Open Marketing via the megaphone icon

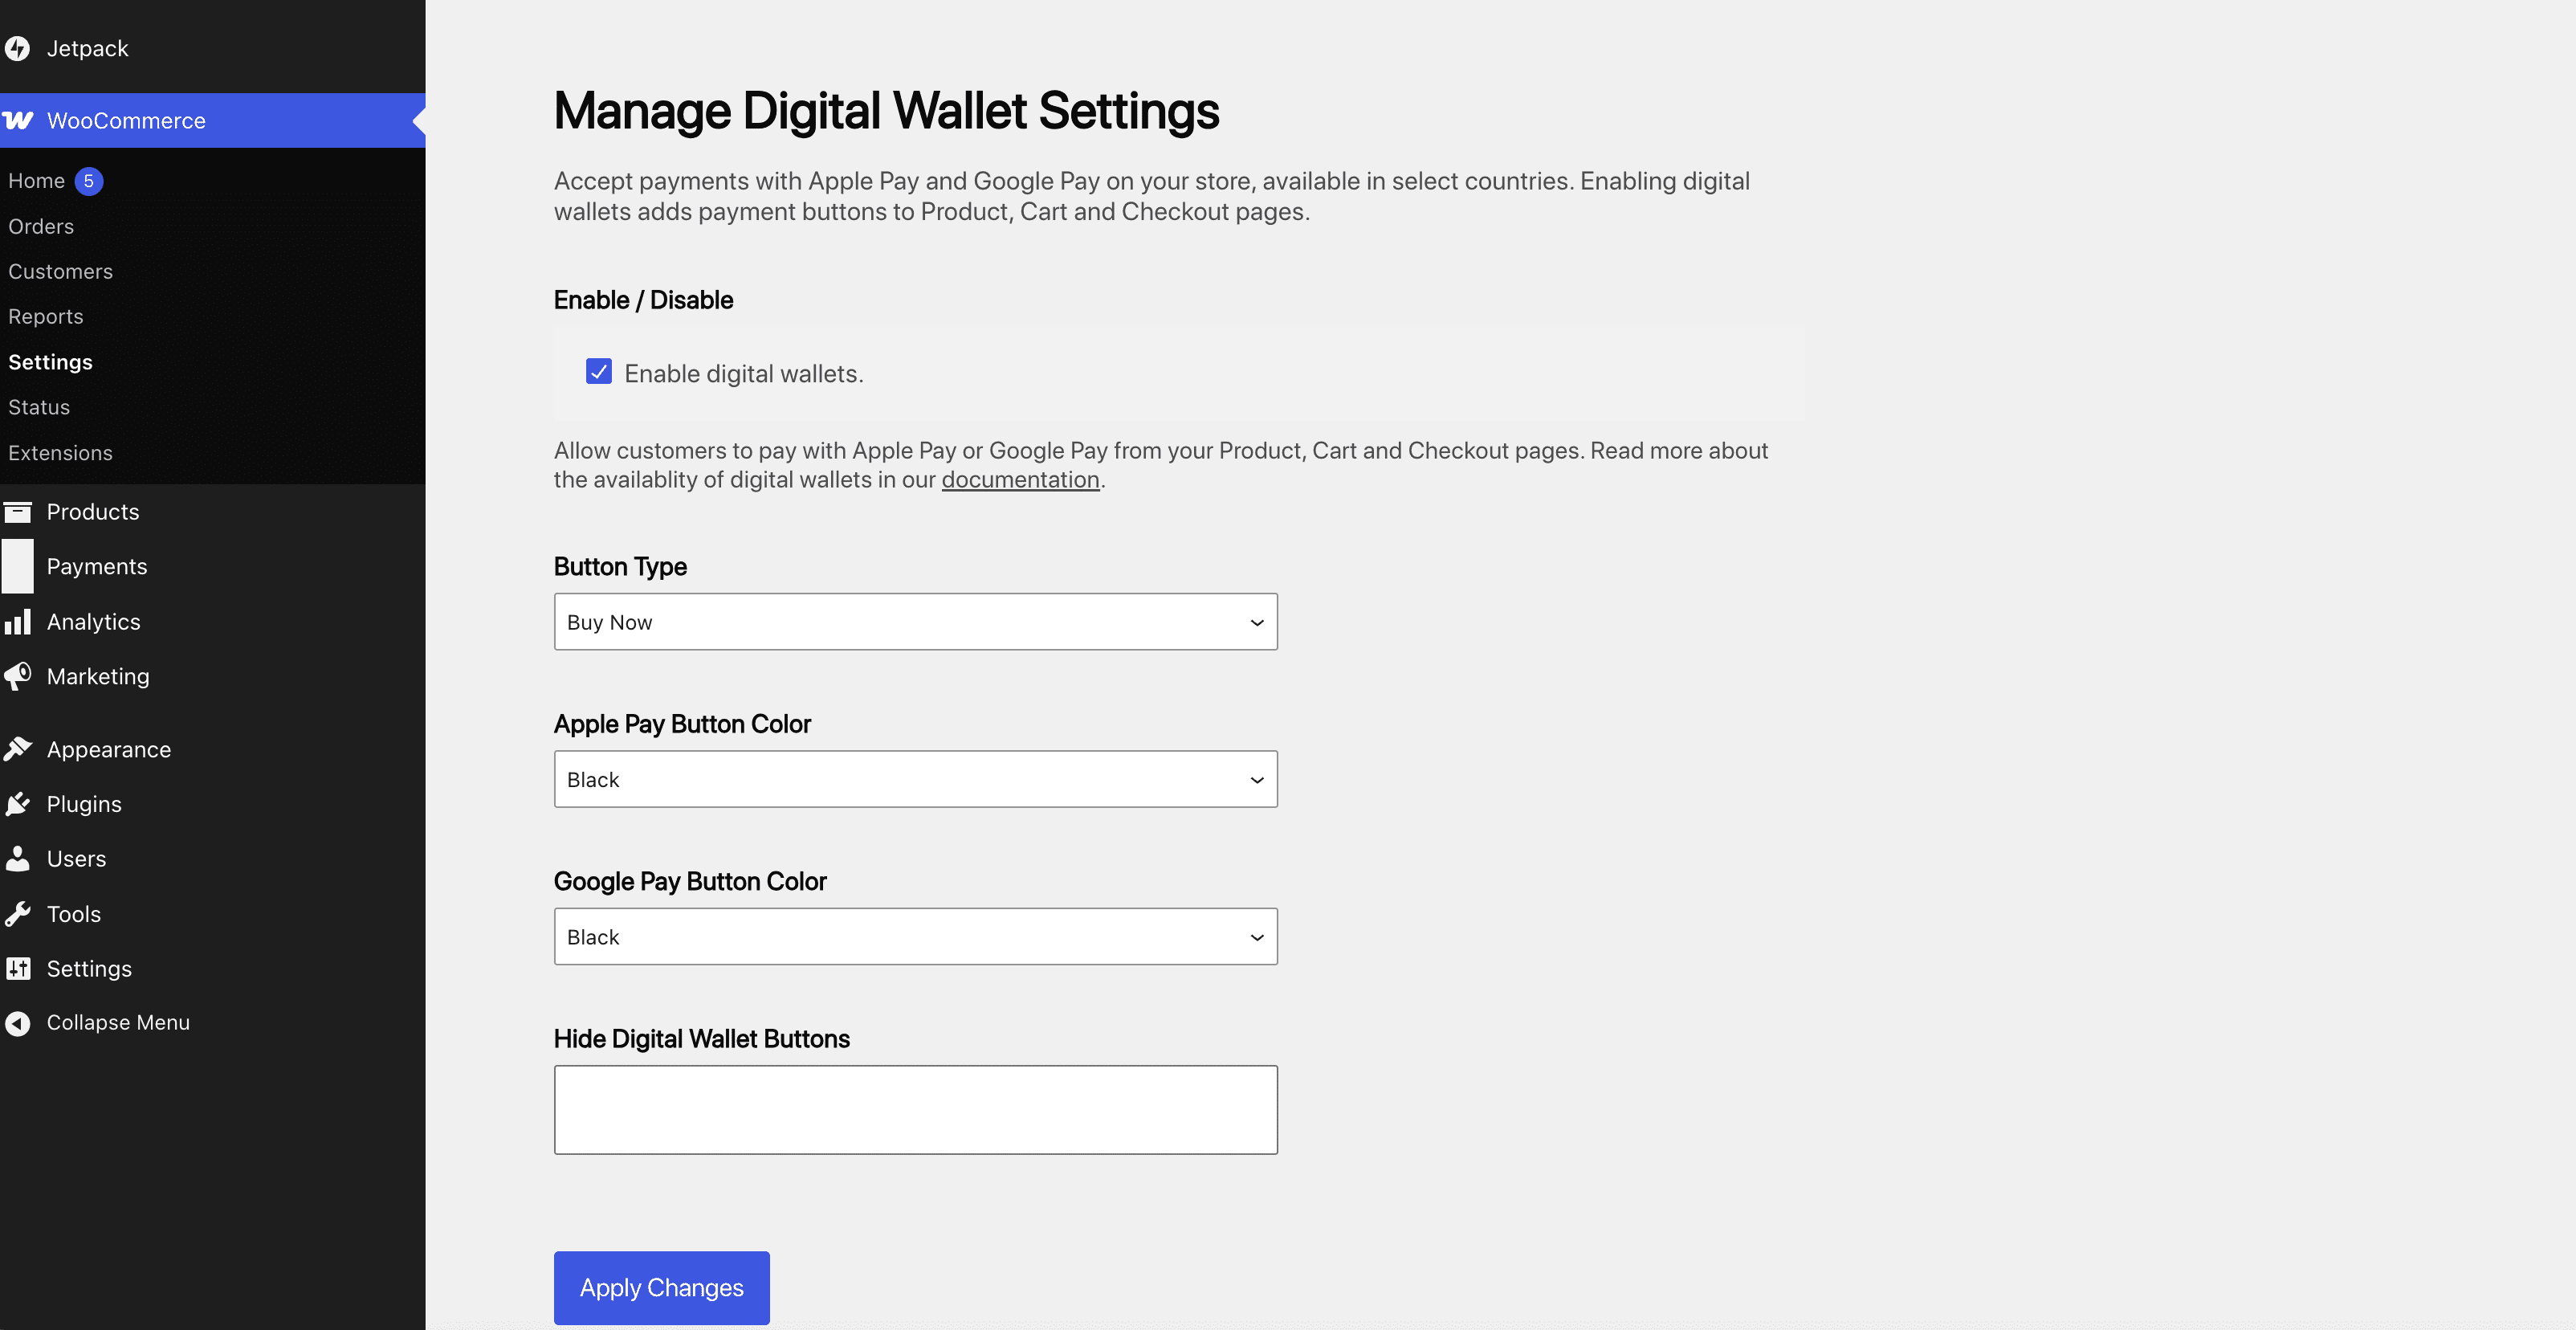click(18, 676)
